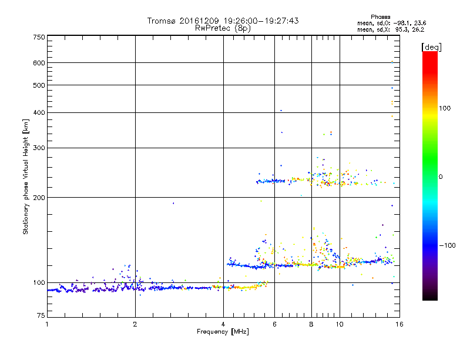Click the colorbar label '0'
Screen dimensions: 470x353
441,177
